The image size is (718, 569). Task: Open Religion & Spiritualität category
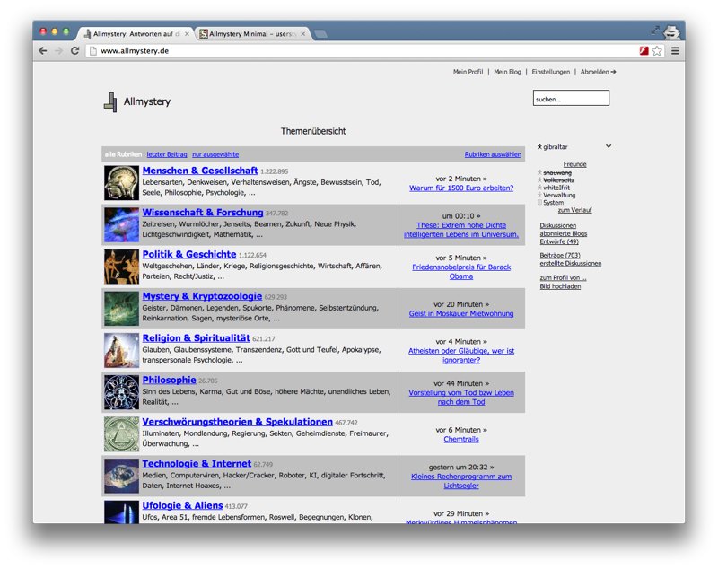coord(196,338)
